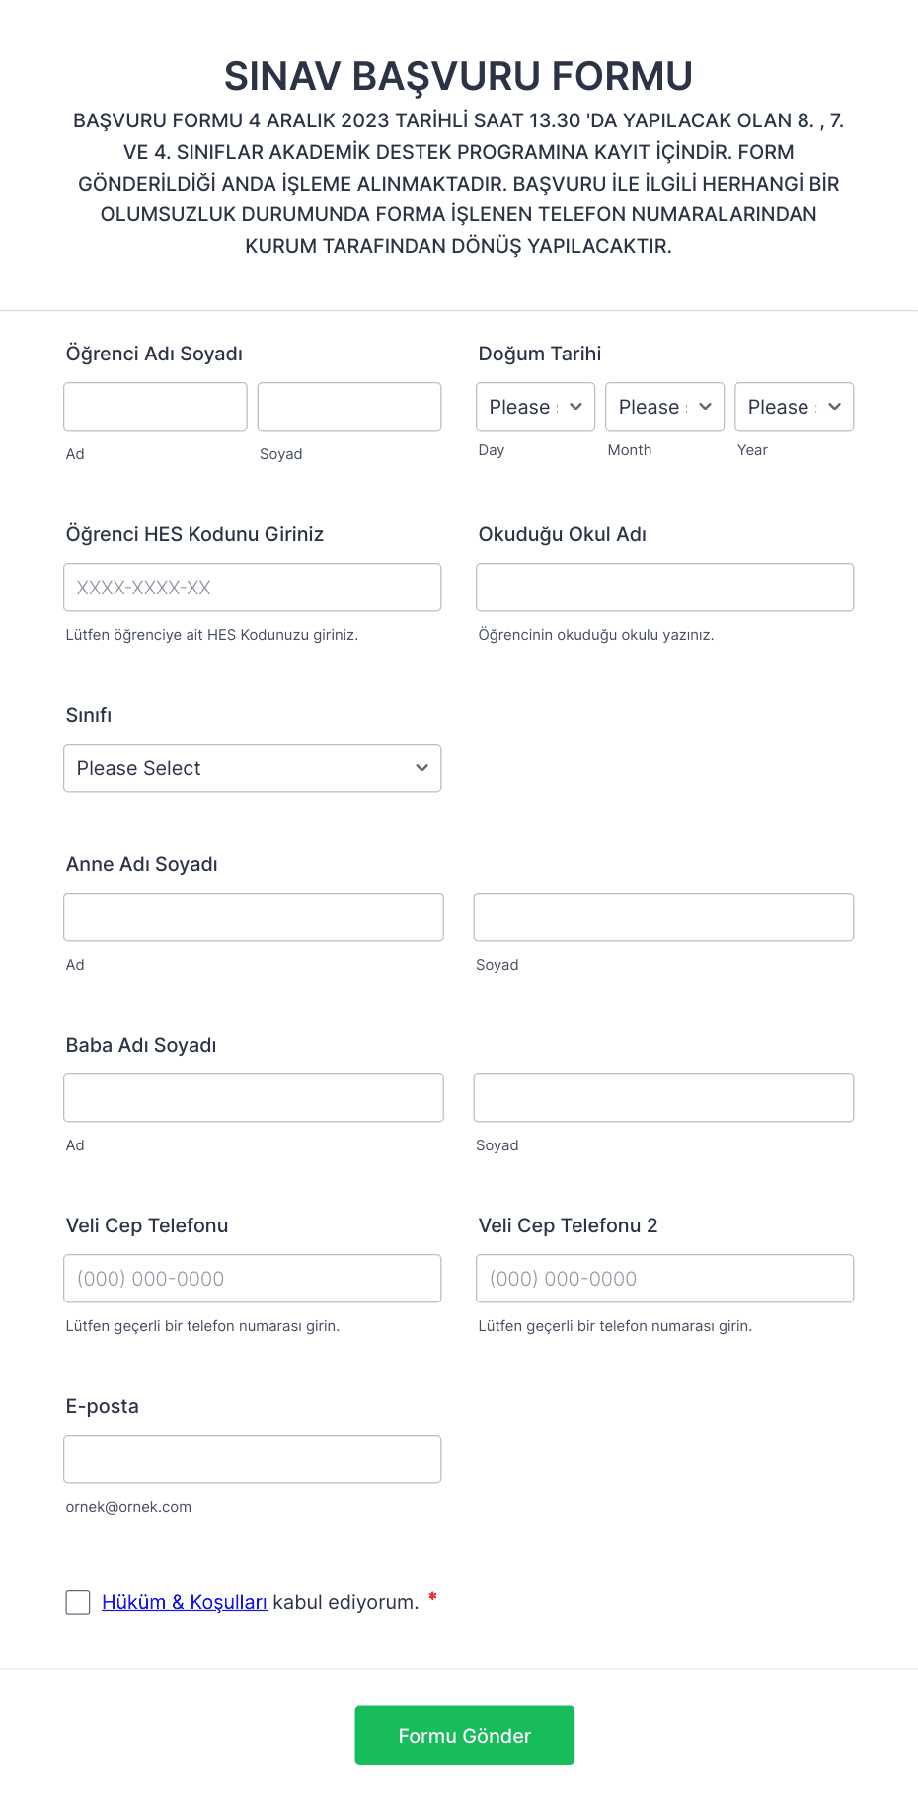This screenshot has height=1814, width=918.
Task: Click the Anne Soyadı input box
Action: pos(662,916)
